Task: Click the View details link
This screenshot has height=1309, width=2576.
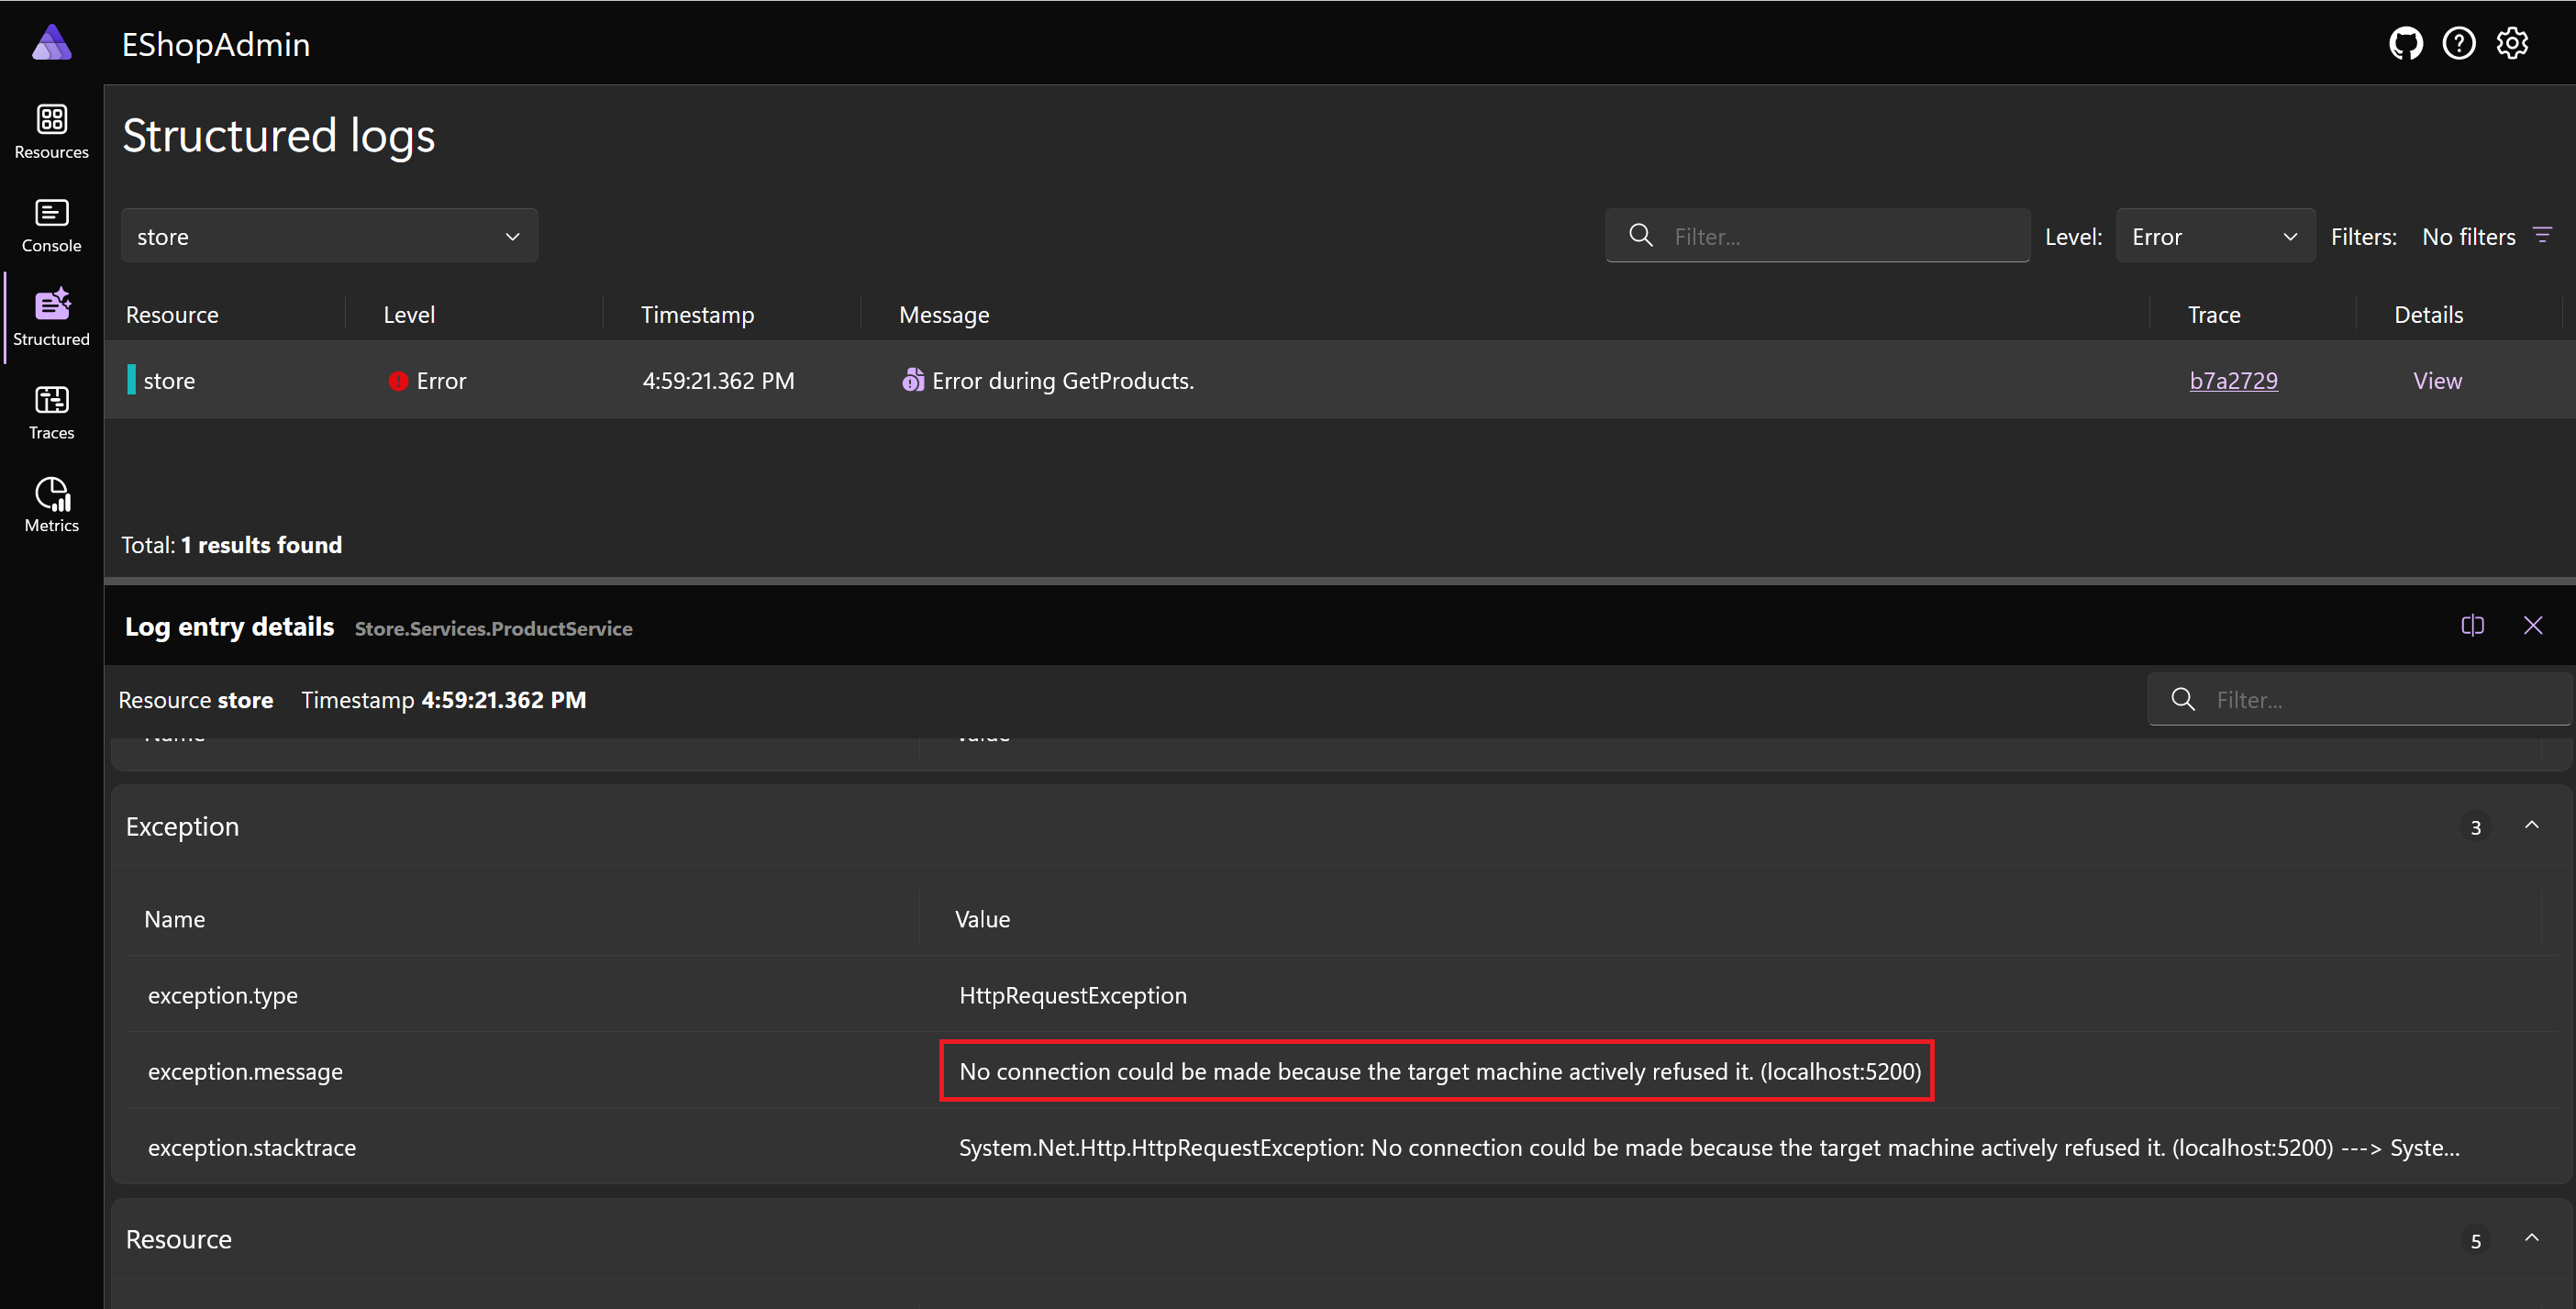Action: [2437, 380]
